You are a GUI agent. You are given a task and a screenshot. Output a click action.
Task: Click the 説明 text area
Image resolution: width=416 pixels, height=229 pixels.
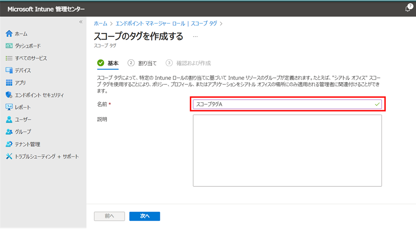tap(287, 150)
